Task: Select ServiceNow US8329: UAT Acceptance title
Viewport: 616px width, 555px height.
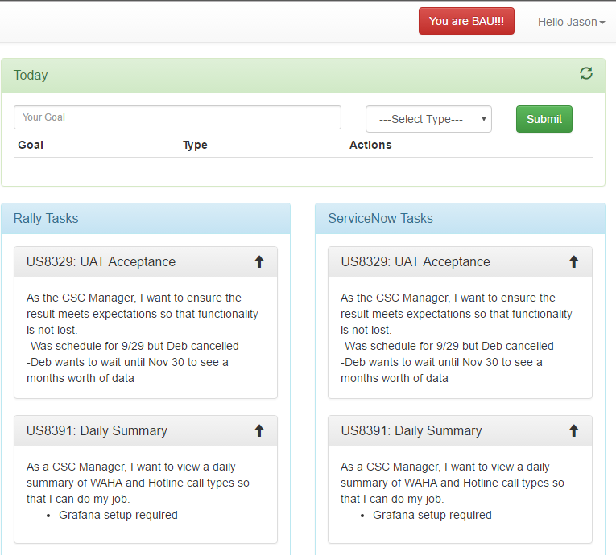Action: [x=415, y=261]
